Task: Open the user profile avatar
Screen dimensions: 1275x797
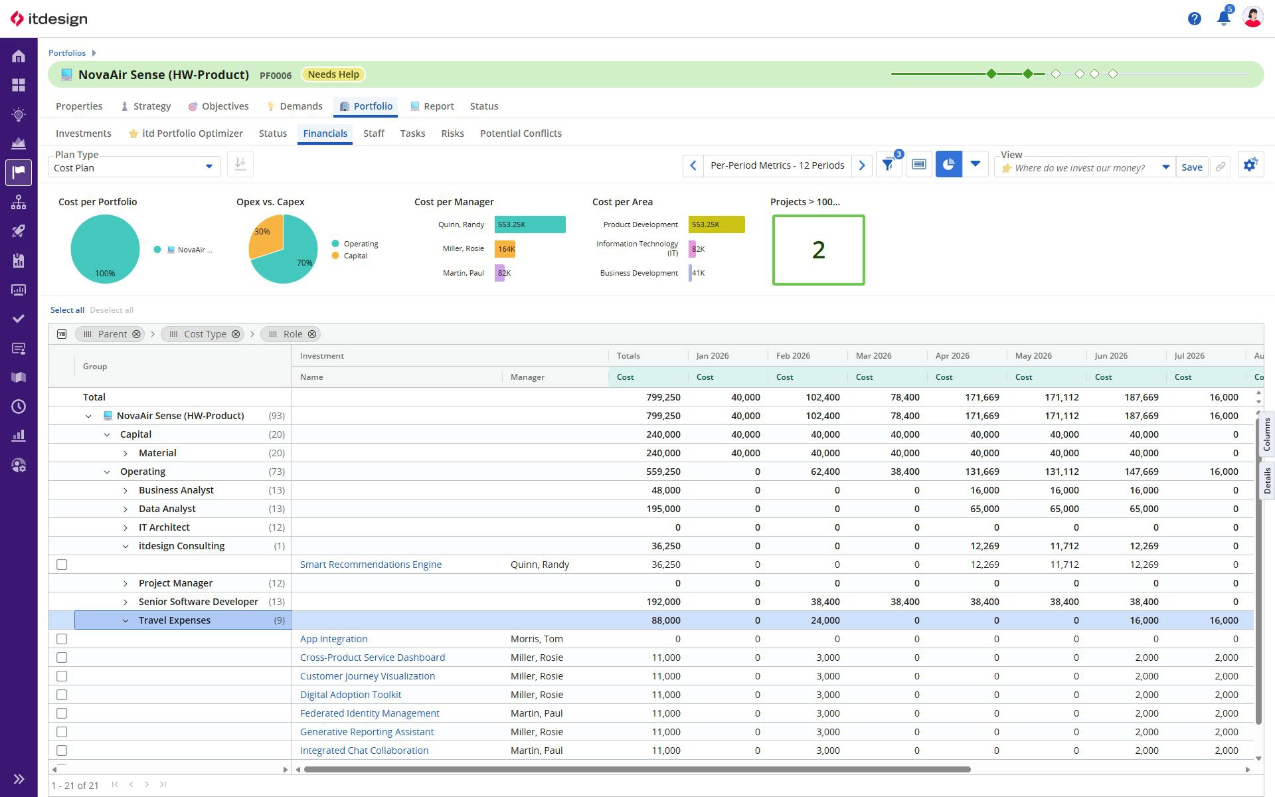Action: 1253,18
